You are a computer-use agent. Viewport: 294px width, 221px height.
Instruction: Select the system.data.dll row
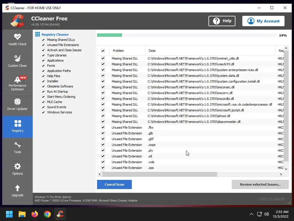(190, 76)
